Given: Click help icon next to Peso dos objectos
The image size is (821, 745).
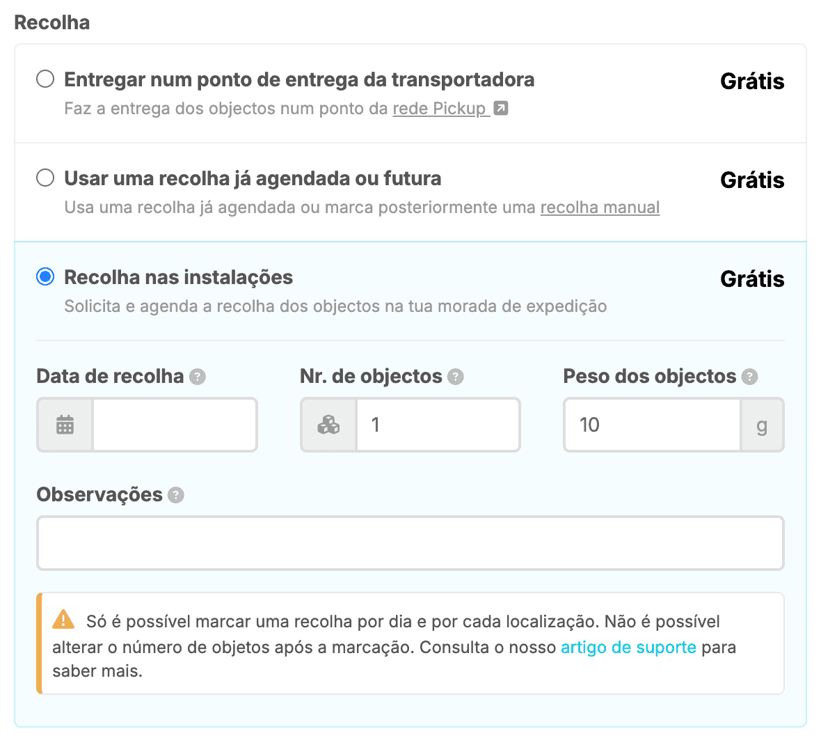Looking at the screenshot, I should tap(749, 377).
